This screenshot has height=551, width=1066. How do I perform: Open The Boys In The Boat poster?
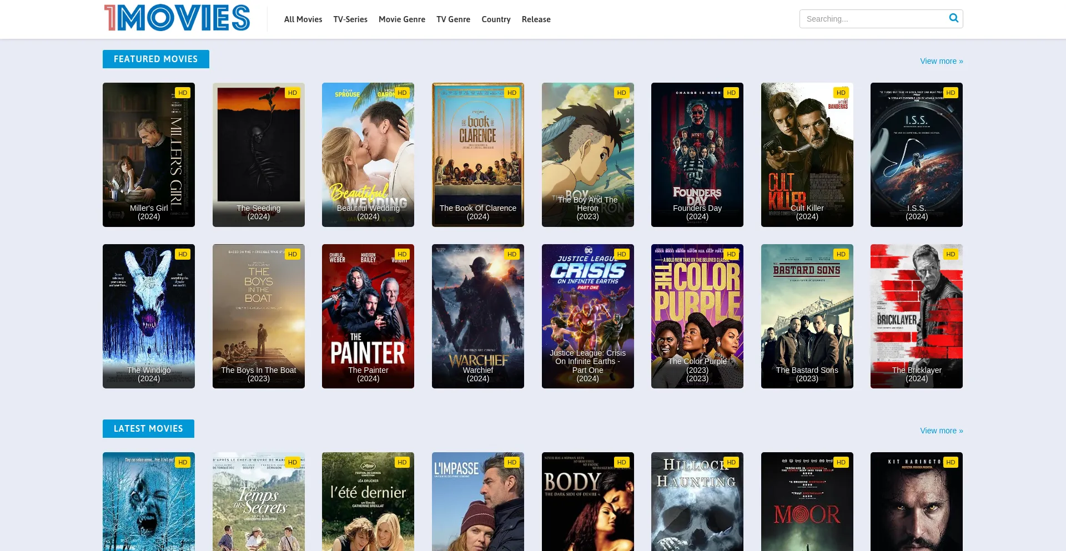(x=259, y=316)
